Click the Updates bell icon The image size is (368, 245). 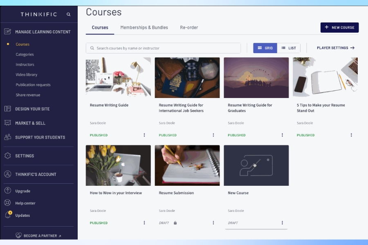point(8,215)
